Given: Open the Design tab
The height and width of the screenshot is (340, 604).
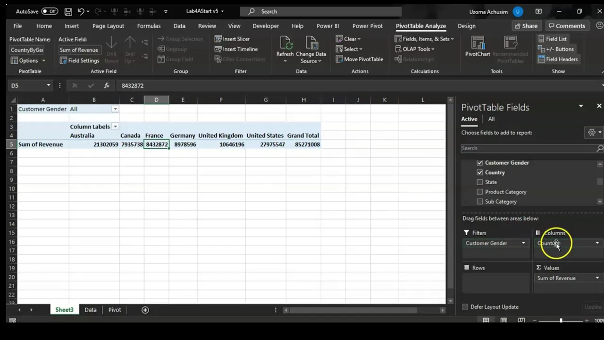Looking at the screenshot, I should 467,26.
